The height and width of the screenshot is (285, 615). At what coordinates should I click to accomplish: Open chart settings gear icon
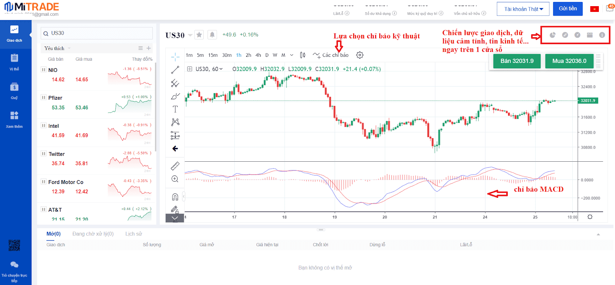point(360,55)
